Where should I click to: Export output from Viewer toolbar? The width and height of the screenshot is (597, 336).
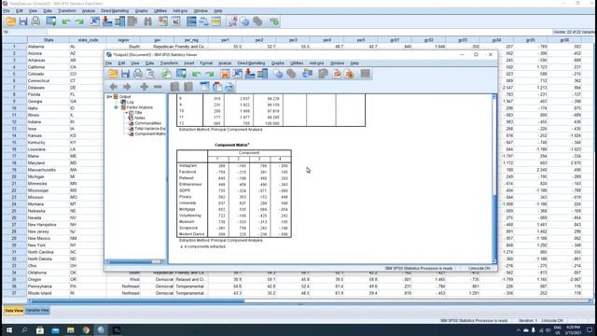[166, 74]
